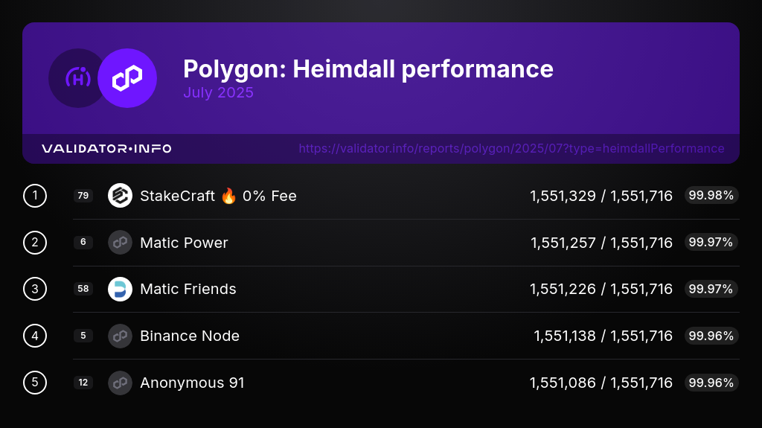Click rank circle number 1
762x428 pixels.
point(35,196)
